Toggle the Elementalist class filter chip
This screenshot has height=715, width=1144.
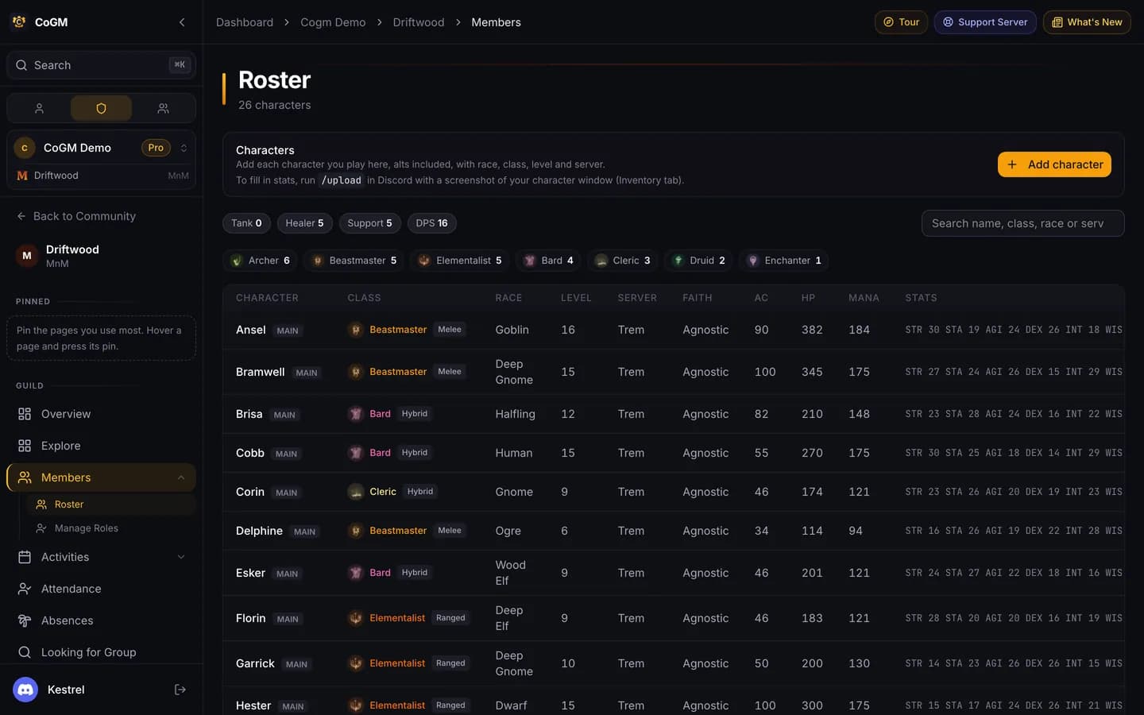coord(460,261)
